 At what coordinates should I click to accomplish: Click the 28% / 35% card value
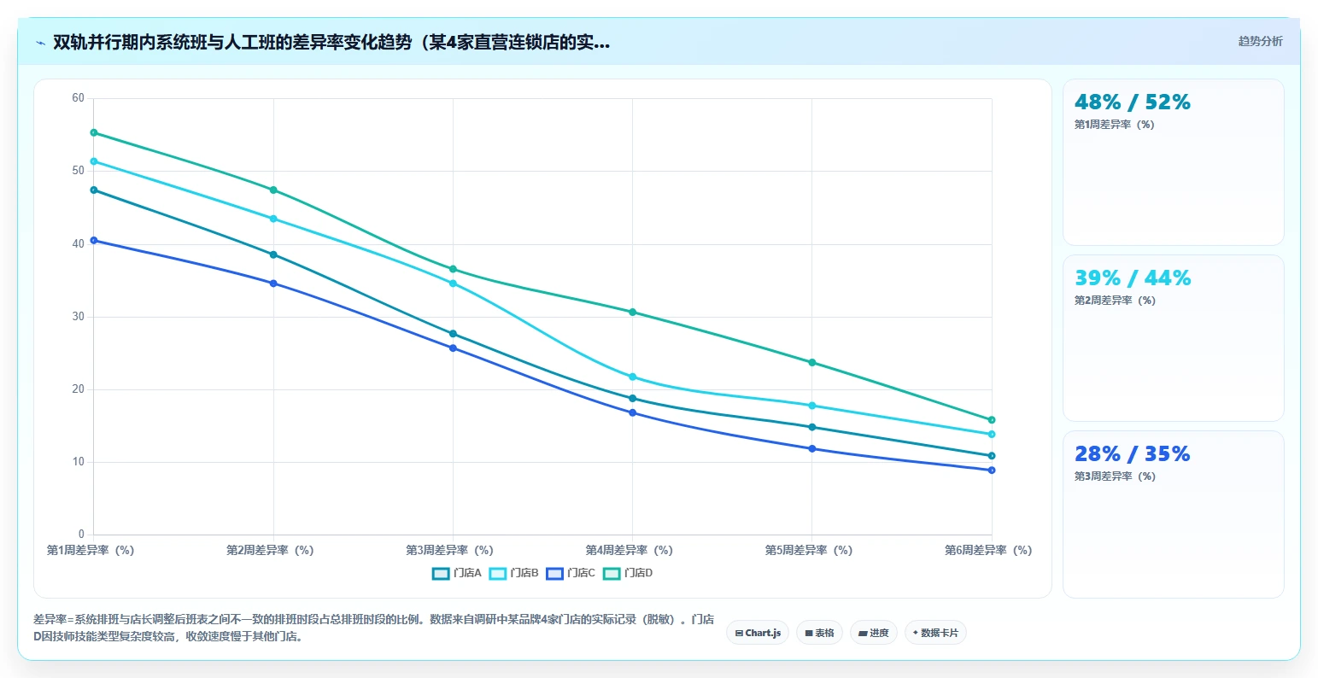1132,454
